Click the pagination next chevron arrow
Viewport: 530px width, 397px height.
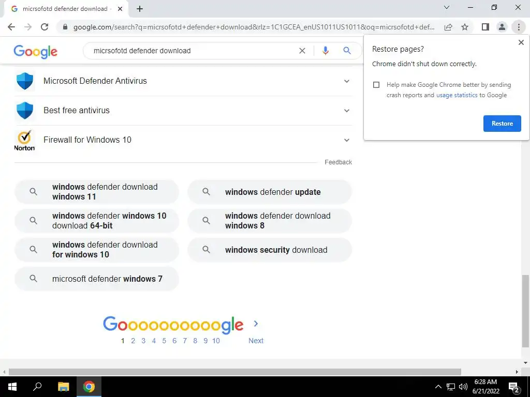click(x=256, y=324)
